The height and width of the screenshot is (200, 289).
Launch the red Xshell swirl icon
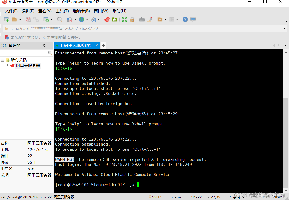(107, 19)
